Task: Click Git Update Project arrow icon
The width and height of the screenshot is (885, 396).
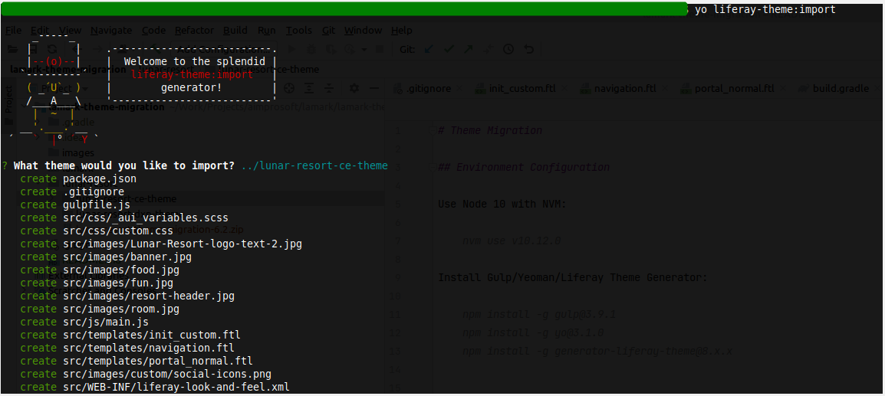Action: tap(429, 49)
